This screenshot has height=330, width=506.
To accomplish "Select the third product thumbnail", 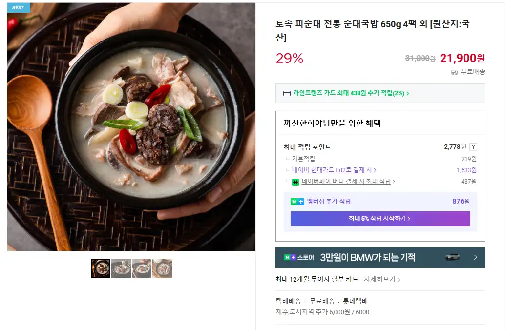I will pyautogui.click(x=142, y=268).
